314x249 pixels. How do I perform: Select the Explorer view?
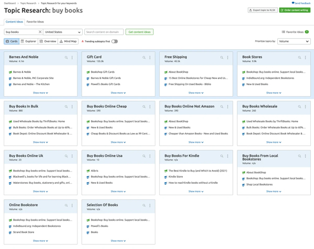point(29,41)
